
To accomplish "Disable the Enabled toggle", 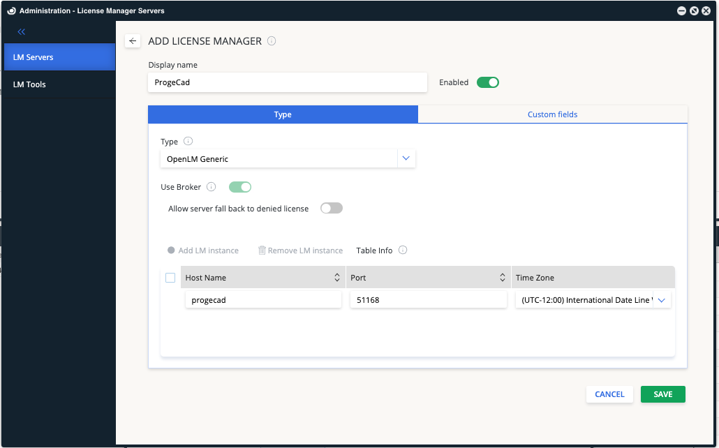I will pyautogui.click(x=487, y=82).
